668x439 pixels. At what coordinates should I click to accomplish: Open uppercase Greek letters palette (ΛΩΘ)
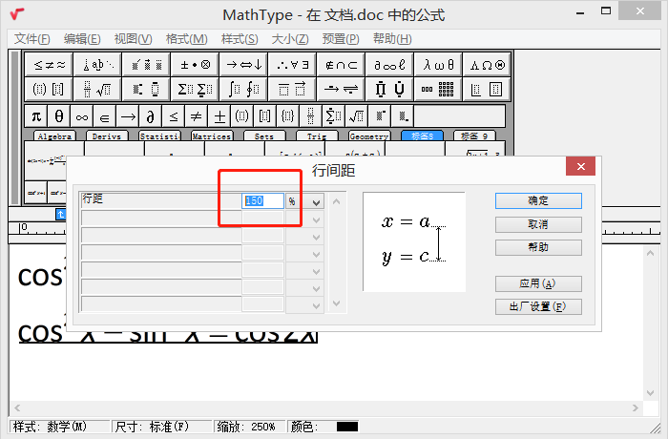pos(487,65)
